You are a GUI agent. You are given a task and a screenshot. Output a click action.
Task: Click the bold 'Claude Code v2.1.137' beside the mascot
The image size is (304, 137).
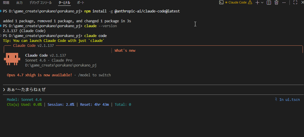point(46,55)
